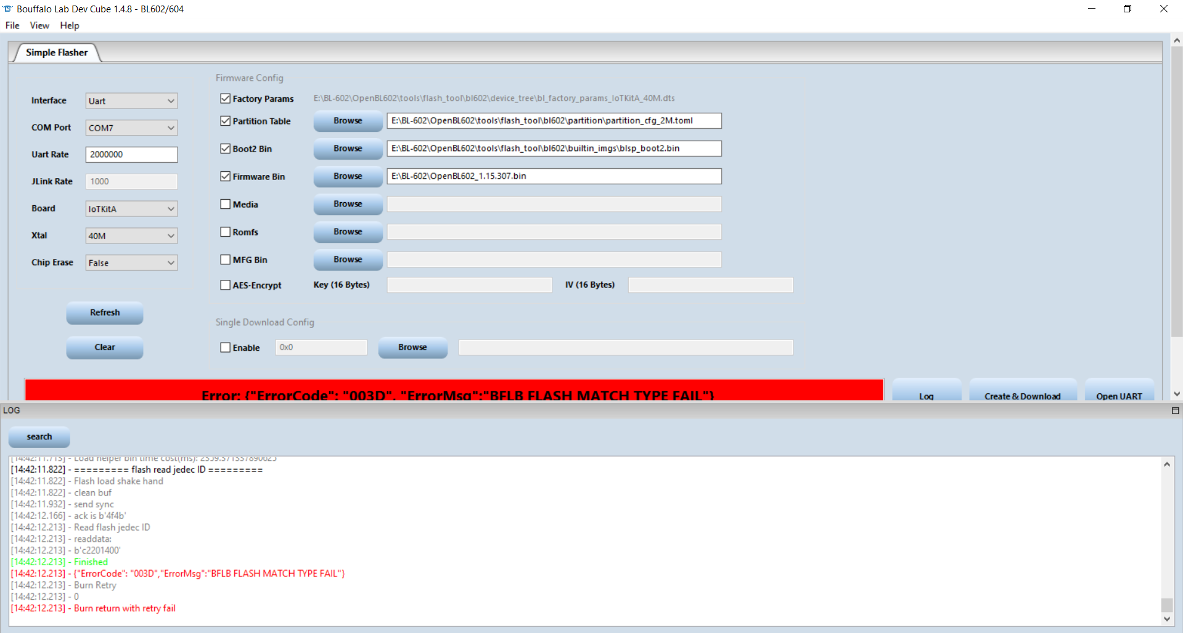Select the Simple Flasher tab
Screen dimensions: 1183x633
pos(57,52)
